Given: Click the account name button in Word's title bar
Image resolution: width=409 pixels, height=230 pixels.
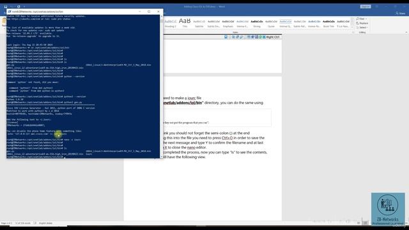Looking at the screenshot, I should [366, 6].
